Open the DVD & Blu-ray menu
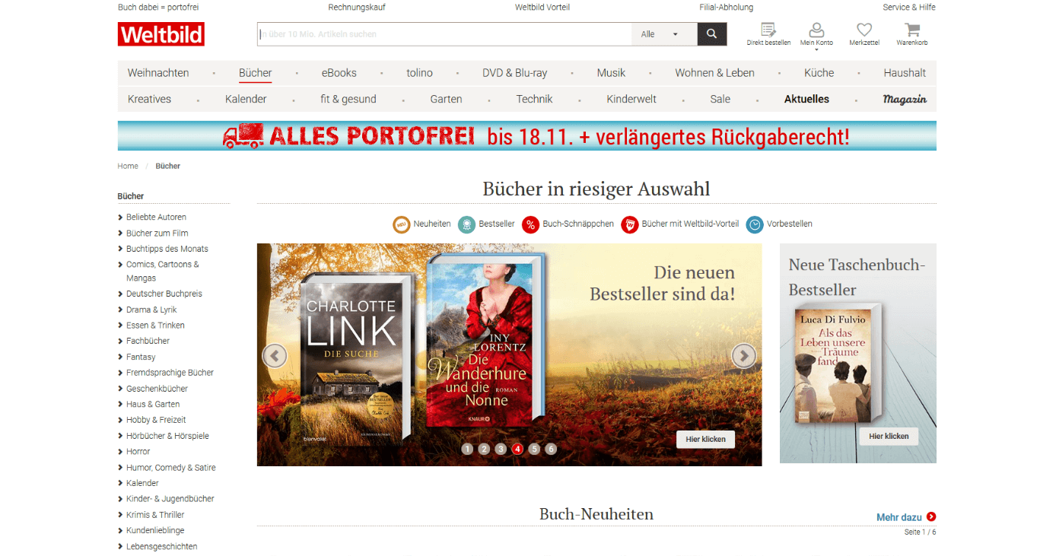The height and width of the screenshot is (556, 1056). tap(514, 73)
